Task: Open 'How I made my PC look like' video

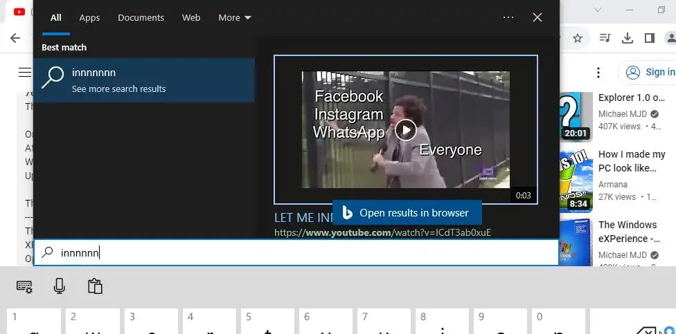Action: [x=632, y=161]
